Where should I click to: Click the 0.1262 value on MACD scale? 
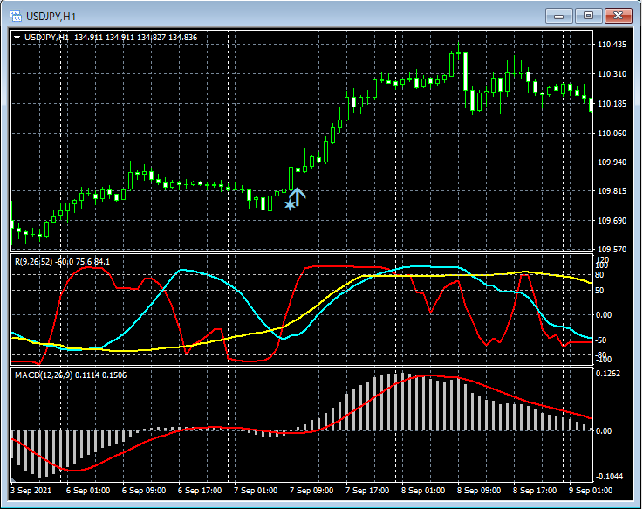(x=610, y=375)
